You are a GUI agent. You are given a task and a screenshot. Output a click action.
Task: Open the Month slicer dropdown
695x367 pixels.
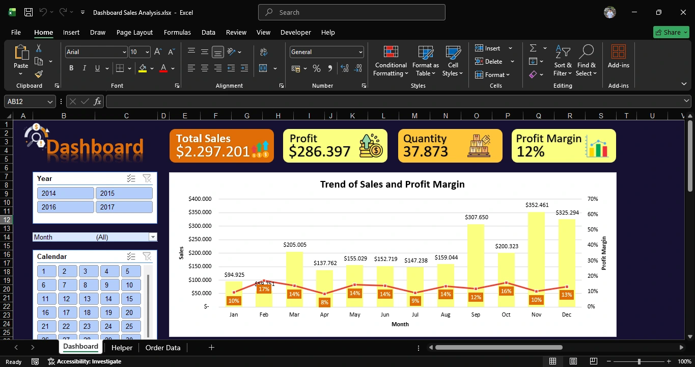pos(152,237)
